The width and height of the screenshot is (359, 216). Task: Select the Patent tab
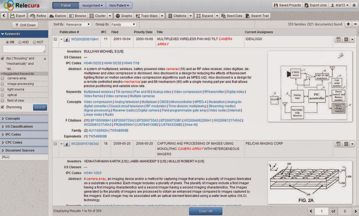click(66, 5)
